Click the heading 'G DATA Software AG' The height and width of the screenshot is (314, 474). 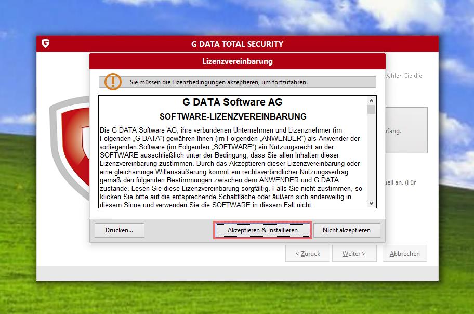point(232,102)
